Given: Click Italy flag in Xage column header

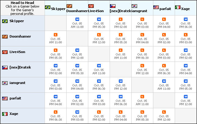Looking at the screenshot, I should [x=178, y=7].
